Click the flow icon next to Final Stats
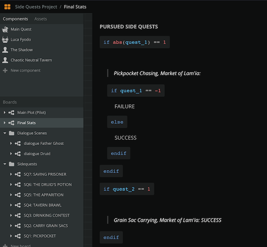This screenshot has height=247, width=267. click(12, 123)
